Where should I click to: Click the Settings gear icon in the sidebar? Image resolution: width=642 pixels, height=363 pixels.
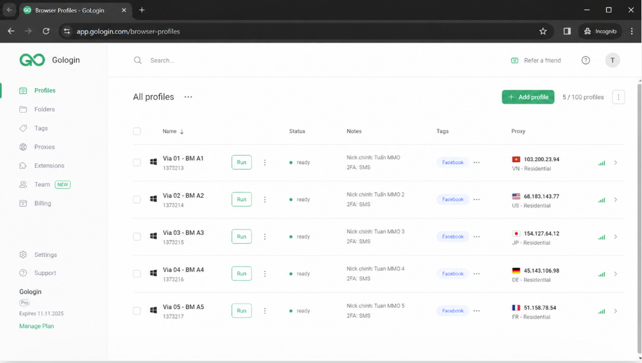click(23, 255)
